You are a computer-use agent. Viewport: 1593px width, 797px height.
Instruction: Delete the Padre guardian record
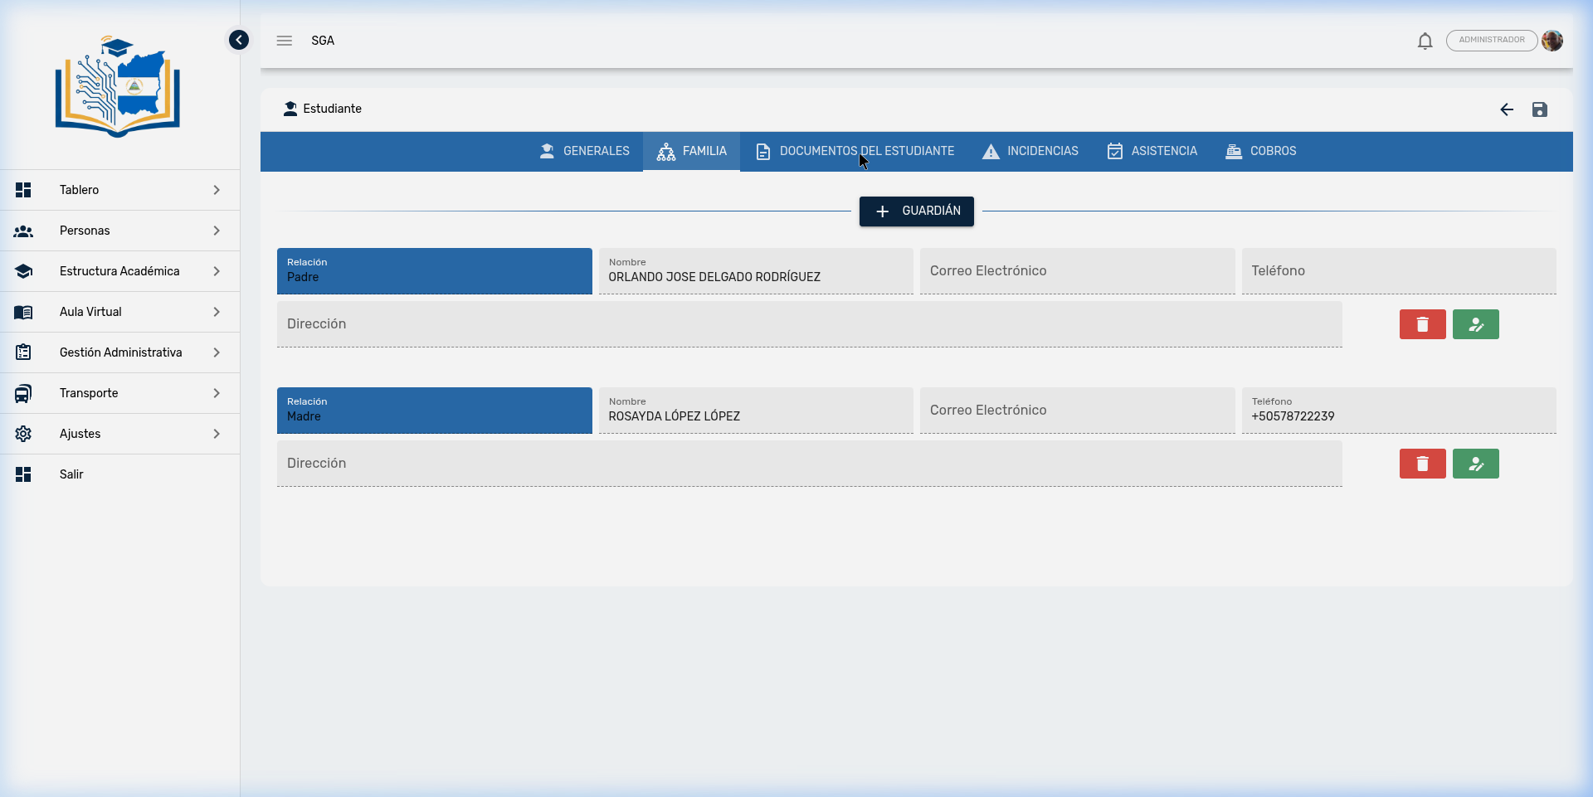point(1422,324)
